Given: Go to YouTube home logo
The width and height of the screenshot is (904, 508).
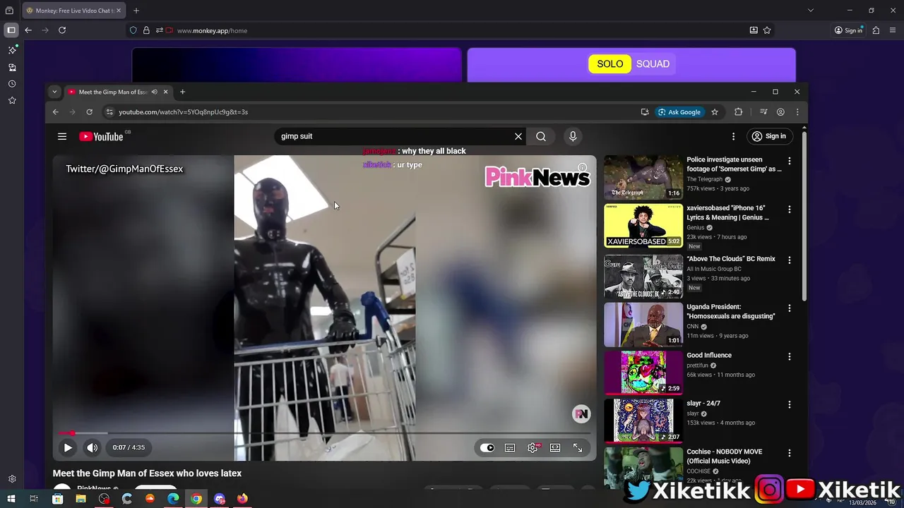Looking at the screenshot, I should (x=102, y=136).
